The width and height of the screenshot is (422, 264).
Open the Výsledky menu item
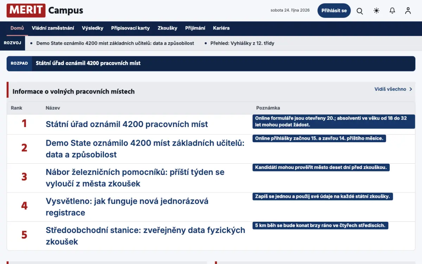pos(92,28)
